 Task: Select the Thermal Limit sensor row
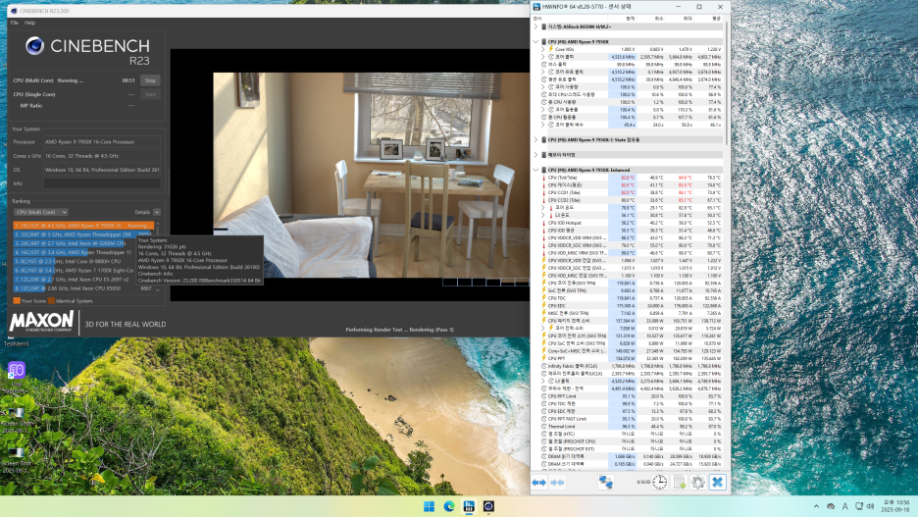[632, 426]
